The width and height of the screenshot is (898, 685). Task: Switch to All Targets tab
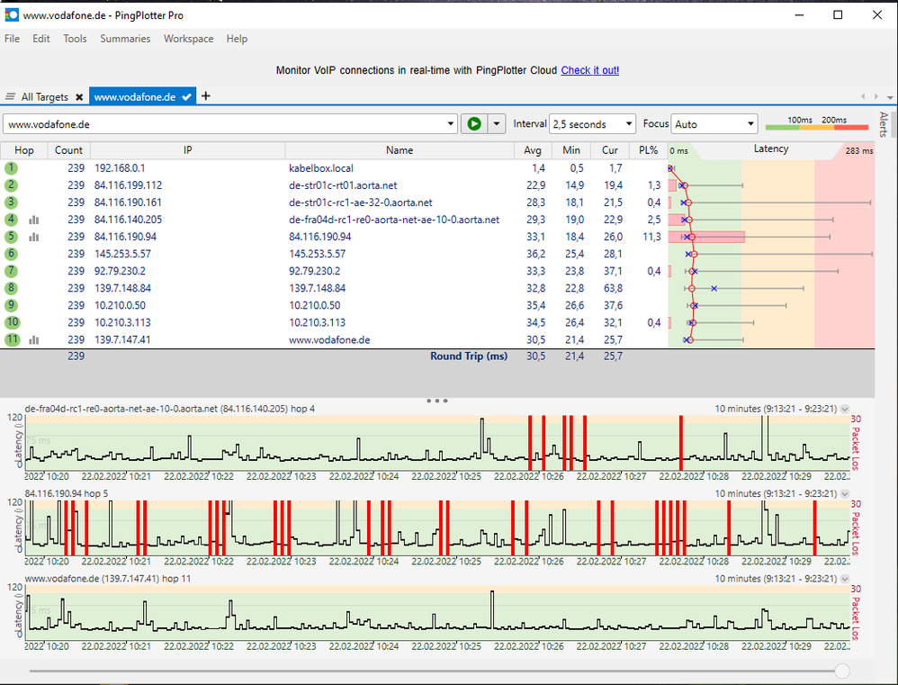coord(45,97)
